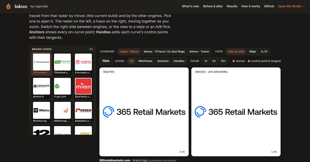Image resolution: width=310 pixels, height=162 pixels.
Task: Set zoom to 1×
Action: click(x=206, y=61)
